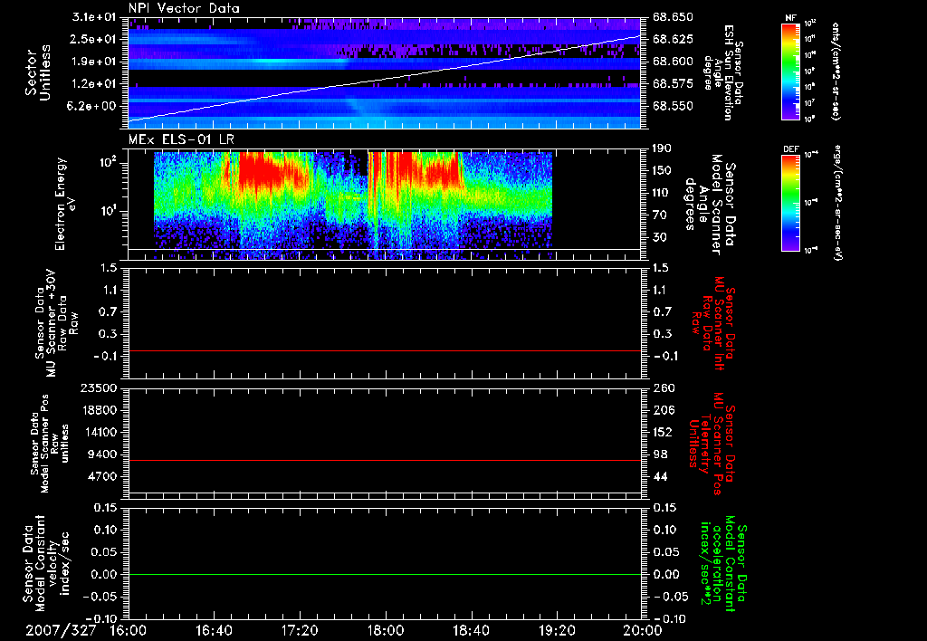Select the 9400 scanner position tick
The height and width of the screenshot is (641, 927).
click(x=102, y=454)
